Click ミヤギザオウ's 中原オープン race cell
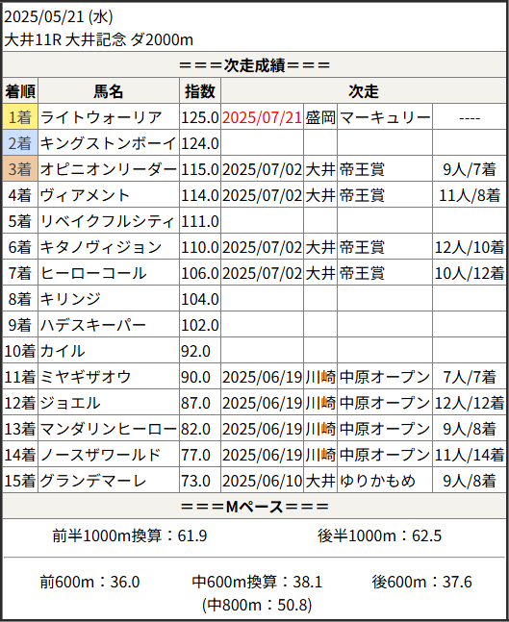The image size is (509, 622). (385, 377)
